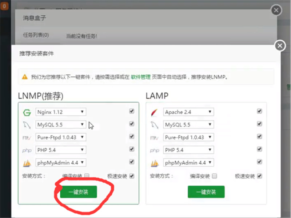Image resolution: width=291 pixels, height=218 pixels.
Task: Open the Nginx 1.12 version dropdown
Action: [61, 112]
